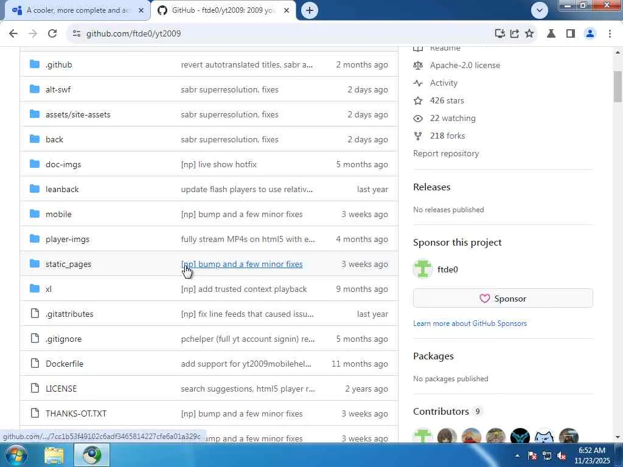Open the xl folder
Image resolution: width=623 pixels, height=467 pixels.
click(x=49, y=289)
